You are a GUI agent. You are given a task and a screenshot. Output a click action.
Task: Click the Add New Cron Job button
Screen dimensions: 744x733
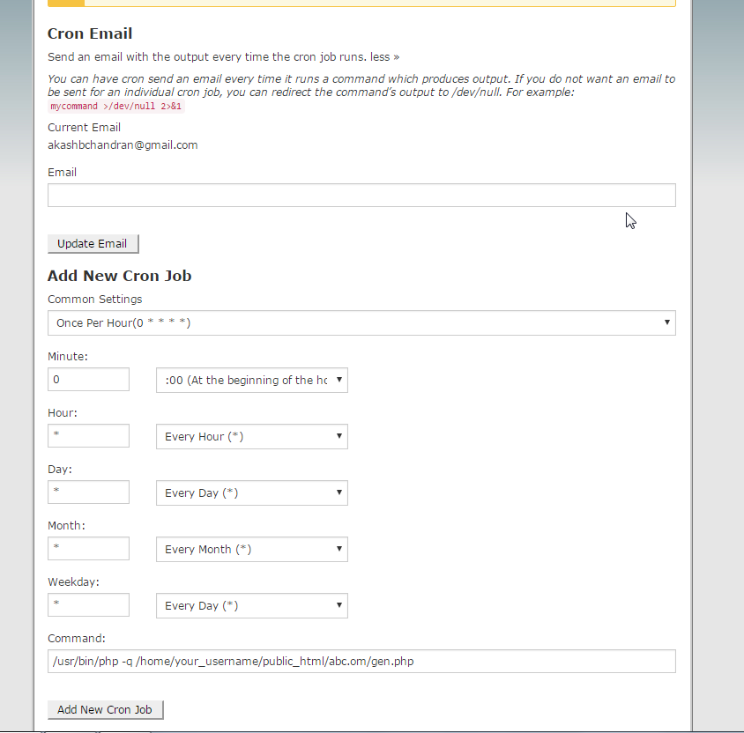[105, 710]
